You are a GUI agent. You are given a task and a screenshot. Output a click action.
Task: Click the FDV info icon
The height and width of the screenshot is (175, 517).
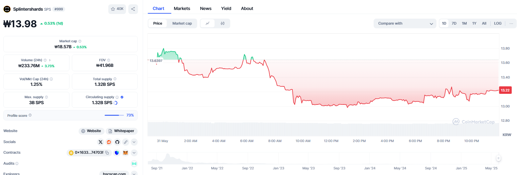click(109, 60)
